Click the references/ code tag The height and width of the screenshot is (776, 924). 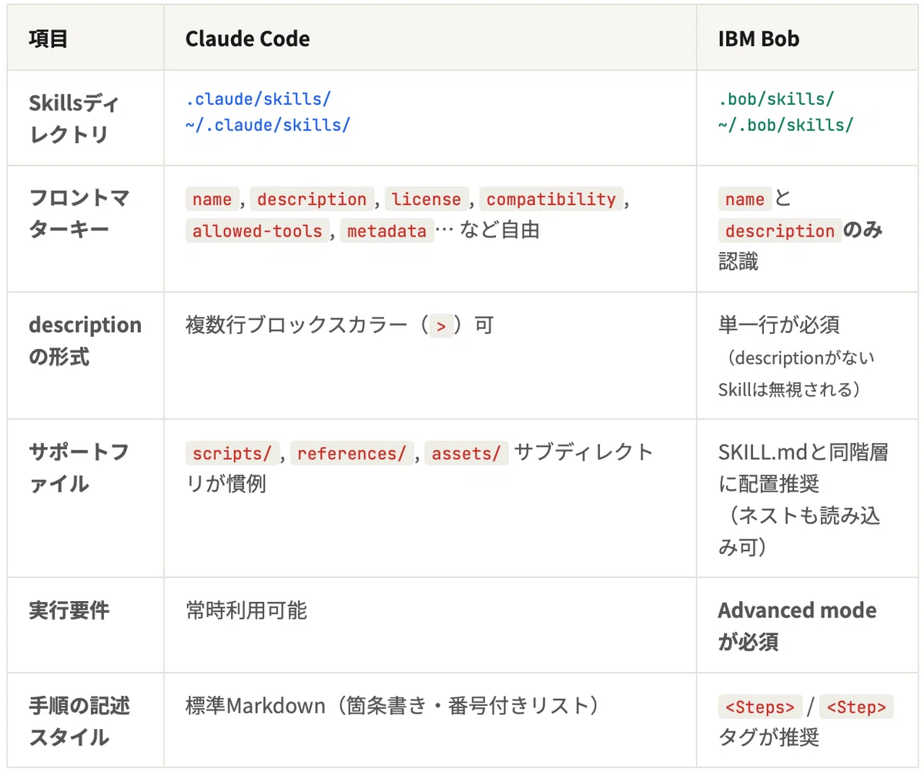[351, 453]
